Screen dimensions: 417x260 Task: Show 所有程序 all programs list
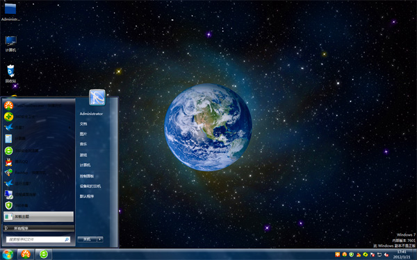[38, 228]
